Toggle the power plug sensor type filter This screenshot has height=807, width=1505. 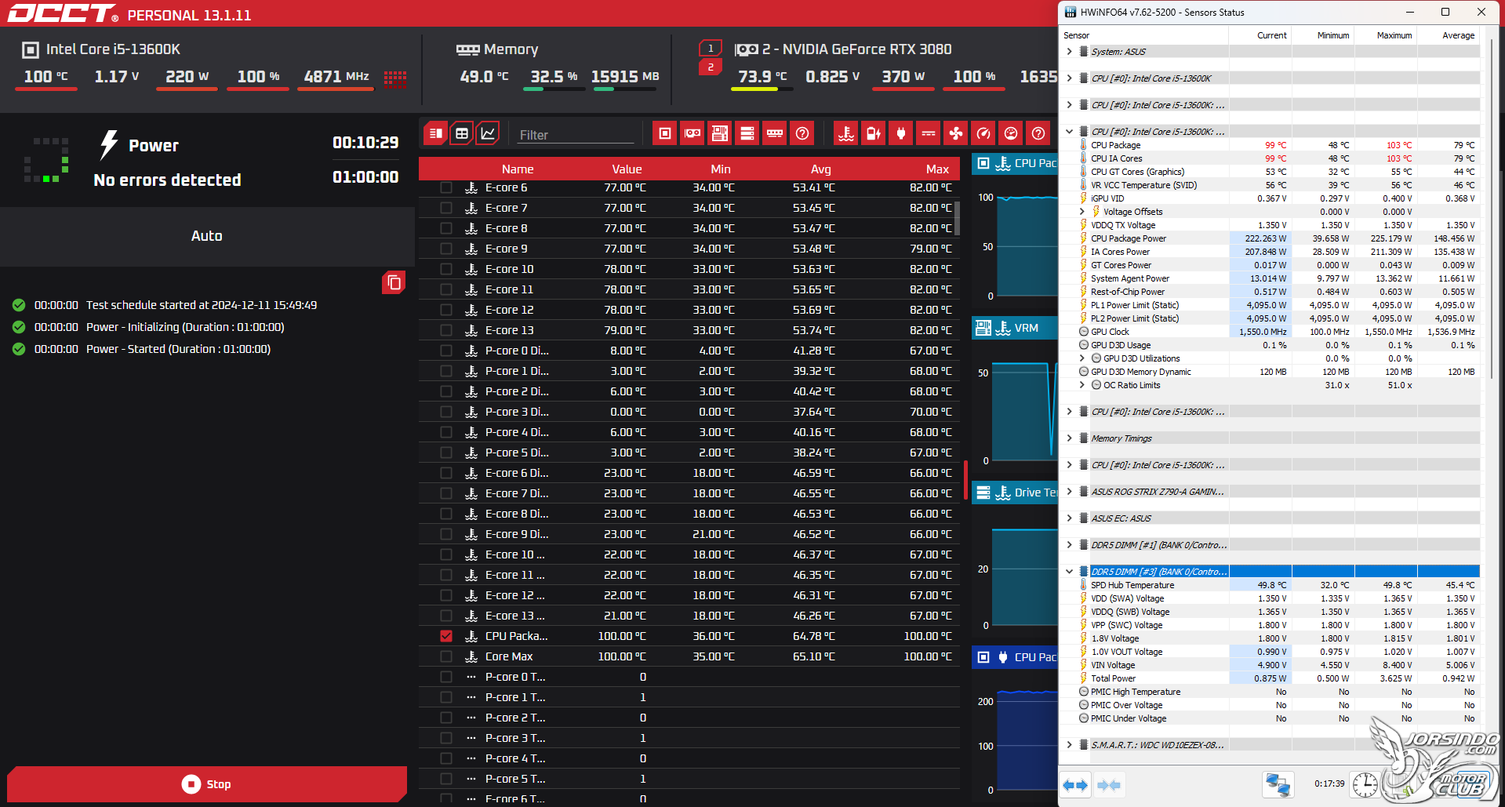click(901, 133)
